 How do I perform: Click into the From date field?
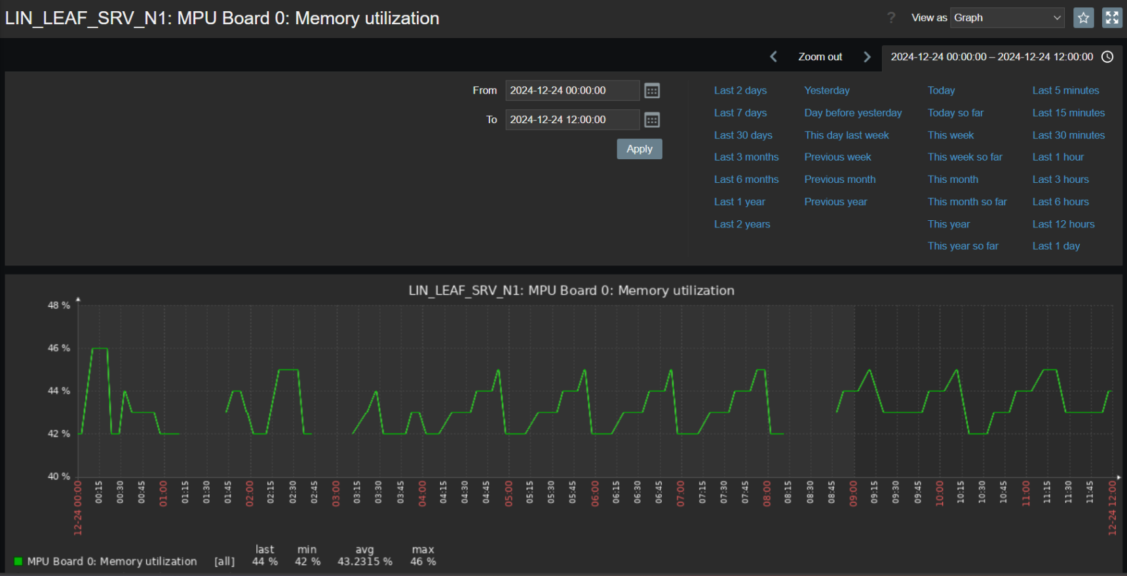(x=571, y=90)
